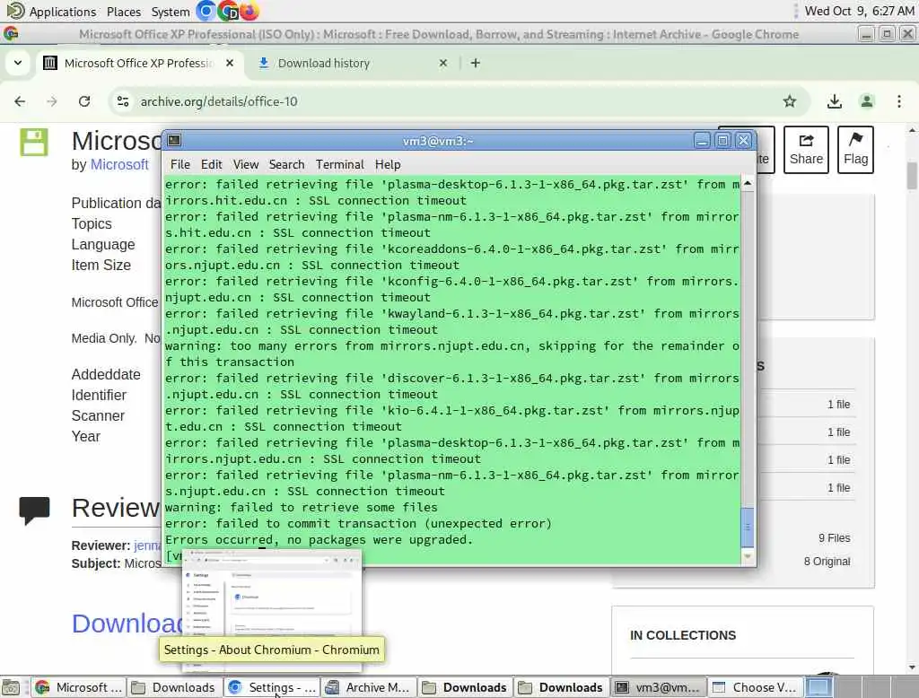This screenshot has height=698, width=919.
Task: Switch to Settings Chromium window in taskbar
Action: 271,687
